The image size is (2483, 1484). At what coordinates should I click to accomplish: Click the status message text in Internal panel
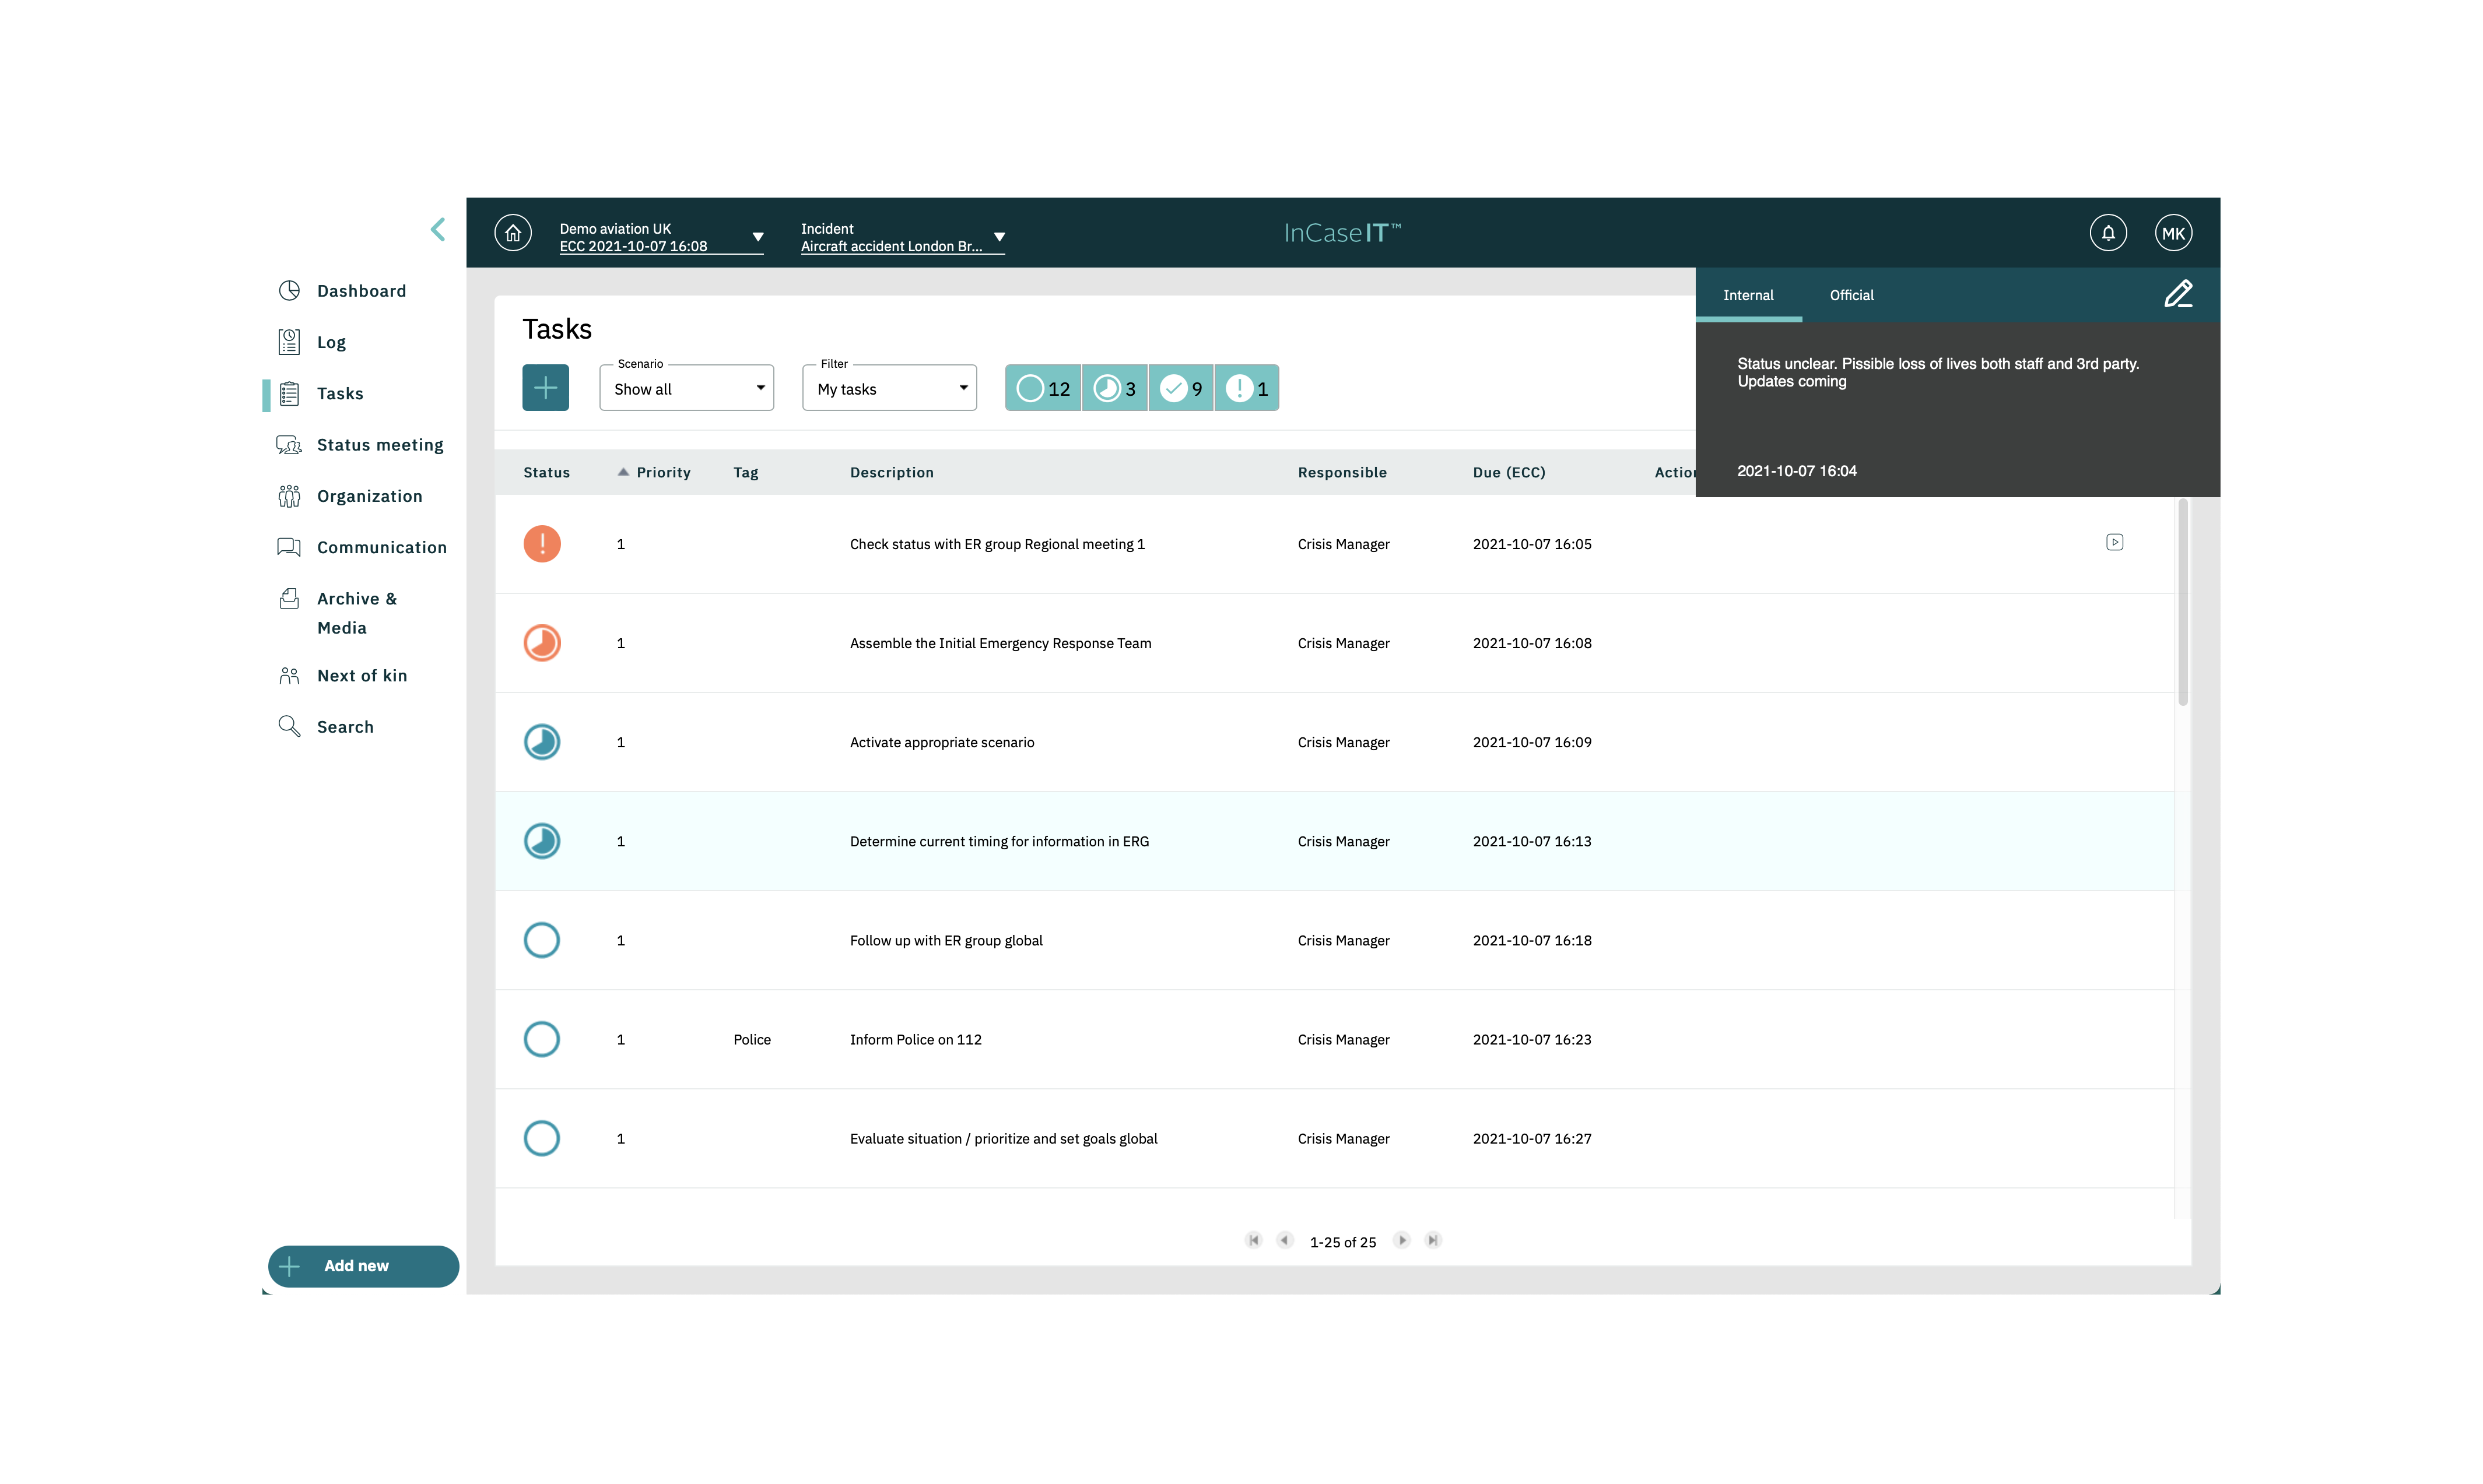click(x=1938, y=372)
